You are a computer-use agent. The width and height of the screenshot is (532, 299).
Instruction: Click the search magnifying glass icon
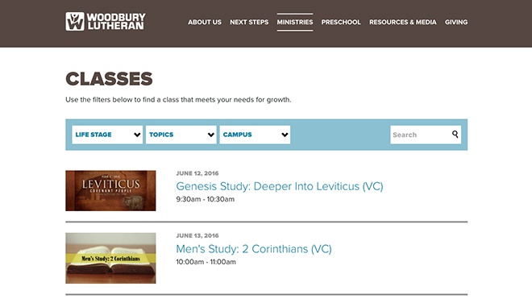[x=455, y=135]
